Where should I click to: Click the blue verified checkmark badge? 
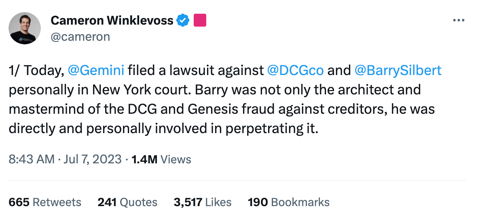[184, 20]
